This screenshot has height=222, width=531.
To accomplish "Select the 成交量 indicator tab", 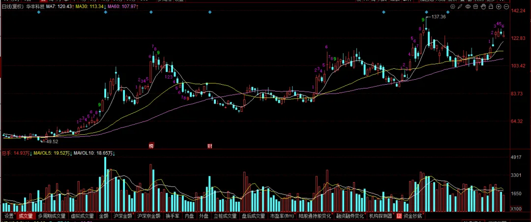I will point(26,216).
